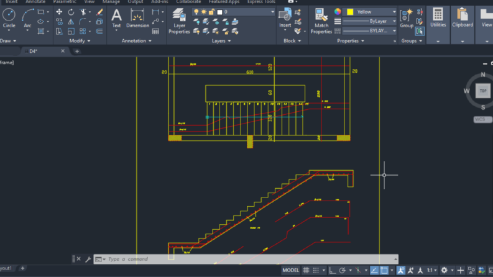This screenshot has width=493, height=277.
Task: Open the Text annotation tool
Action: pyautogui.click(x=116, y=18)
